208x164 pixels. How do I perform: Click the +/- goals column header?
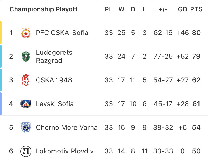pos(163,9)
